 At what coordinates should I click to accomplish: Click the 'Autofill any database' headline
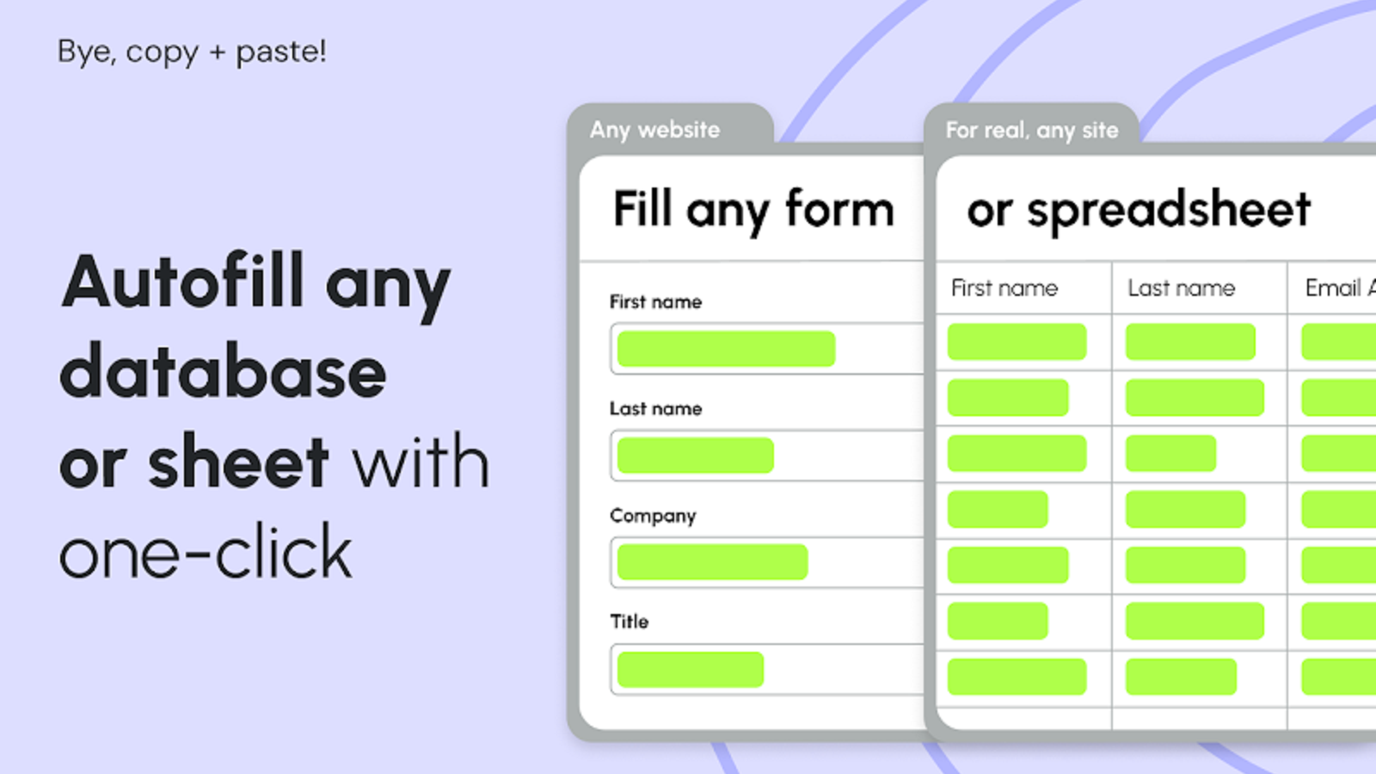255,327
